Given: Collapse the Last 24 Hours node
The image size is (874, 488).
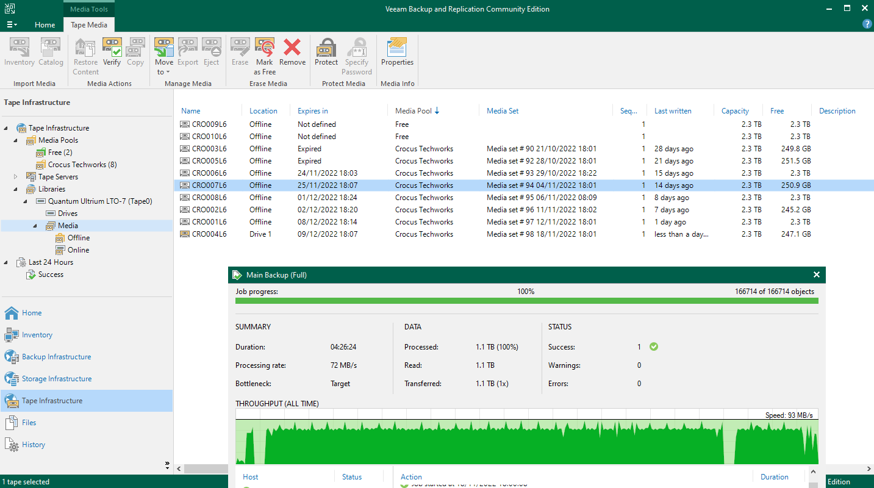Looking at the screenshot, I should [x=6, y=262].
